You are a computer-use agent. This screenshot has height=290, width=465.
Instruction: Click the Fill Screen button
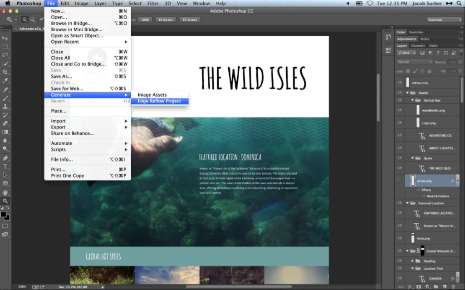tap(189, 20)
